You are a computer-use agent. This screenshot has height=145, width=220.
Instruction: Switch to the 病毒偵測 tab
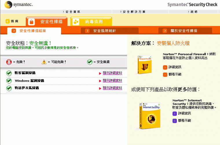(x=91, y=22)
